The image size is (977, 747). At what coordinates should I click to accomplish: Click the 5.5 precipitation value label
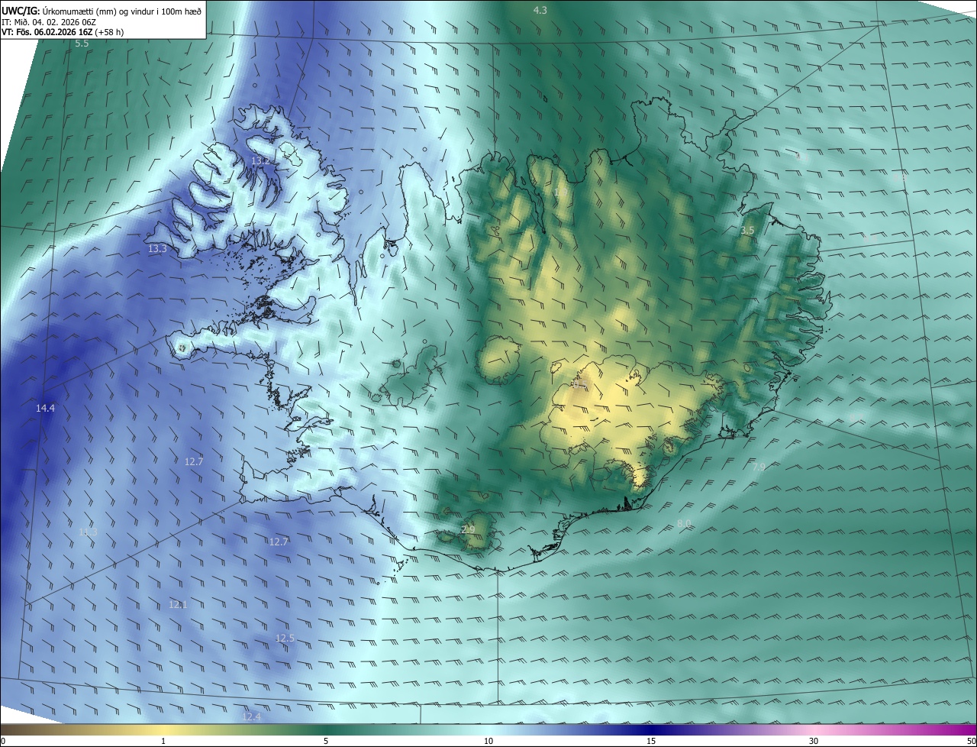tap(82, 44)
